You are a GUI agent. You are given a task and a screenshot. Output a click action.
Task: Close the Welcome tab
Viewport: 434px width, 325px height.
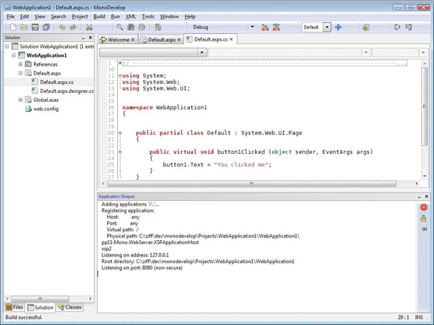tap(133, 39)
